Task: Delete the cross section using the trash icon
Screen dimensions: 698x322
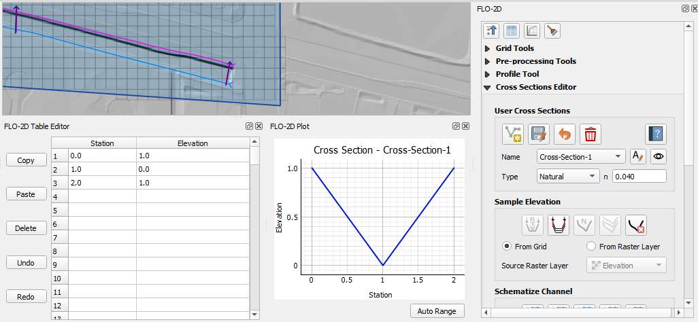Action: tap(590, 134)
